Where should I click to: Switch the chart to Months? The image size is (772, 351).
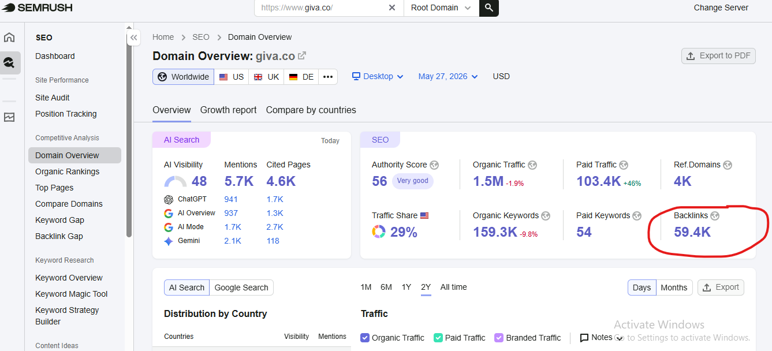674,287
